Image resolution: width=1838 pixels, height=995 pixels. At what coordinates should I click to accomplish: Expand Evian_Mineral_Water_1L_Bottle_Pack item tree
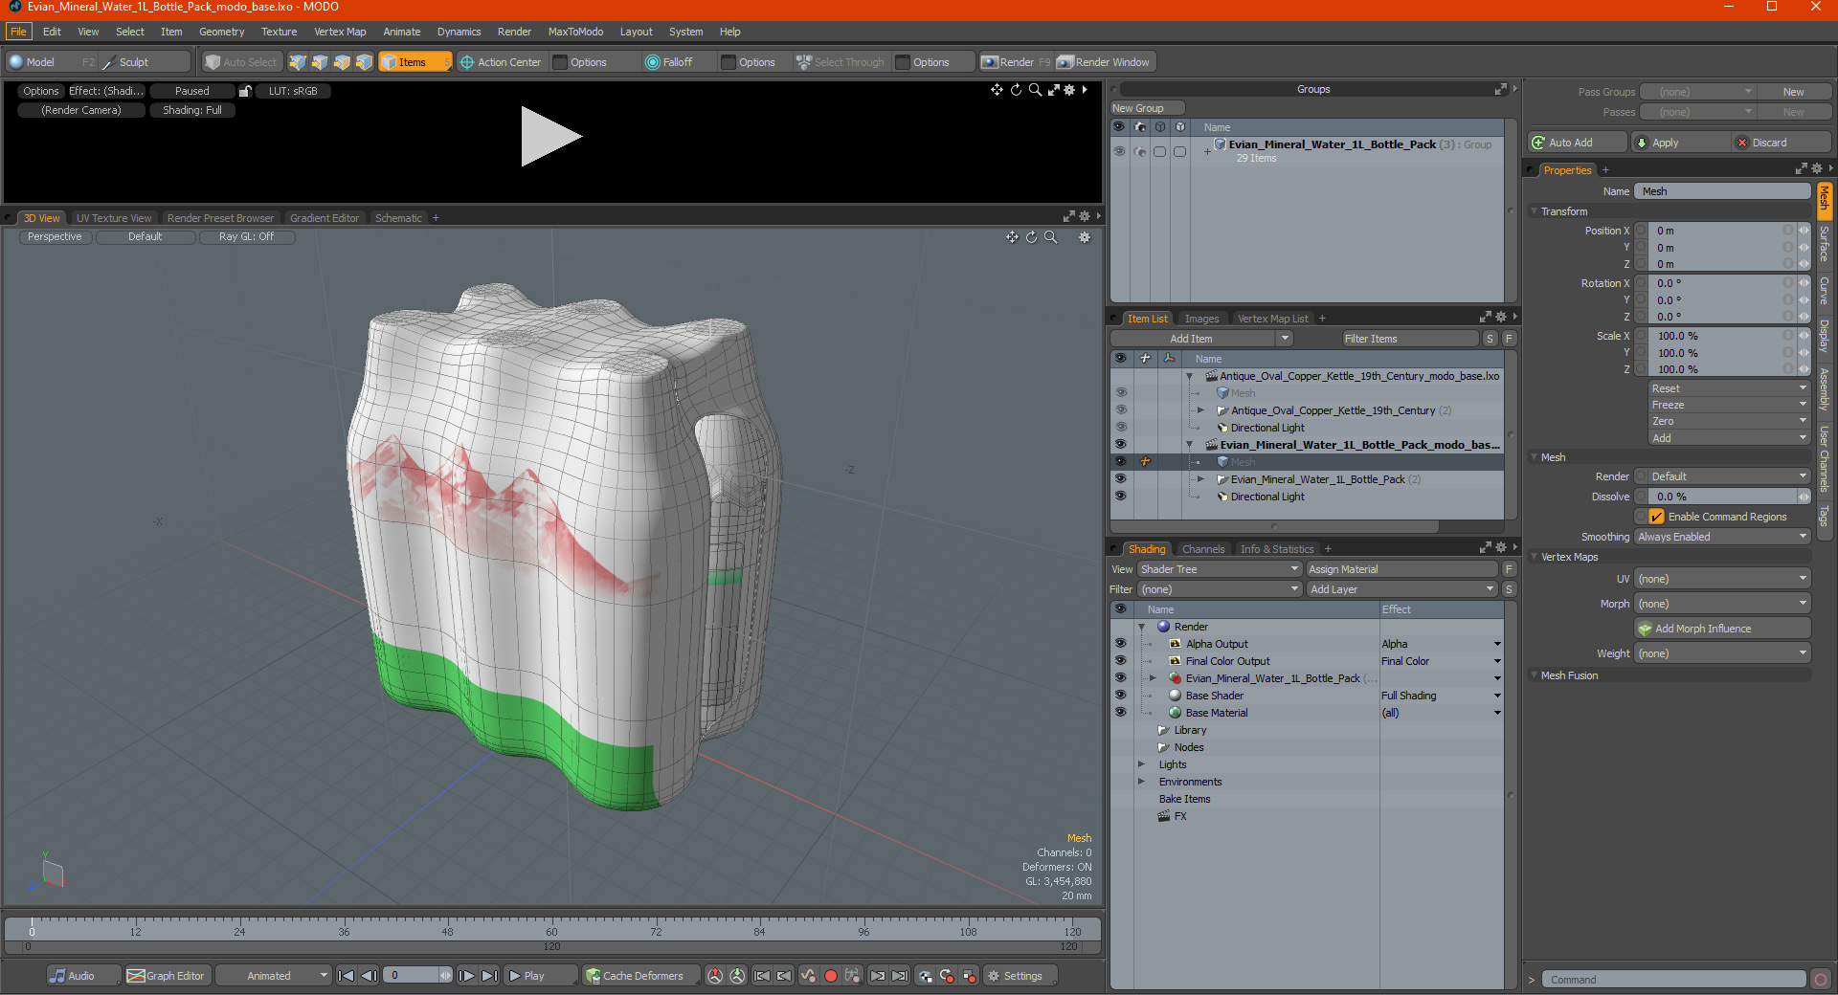tap(1200, 479)
